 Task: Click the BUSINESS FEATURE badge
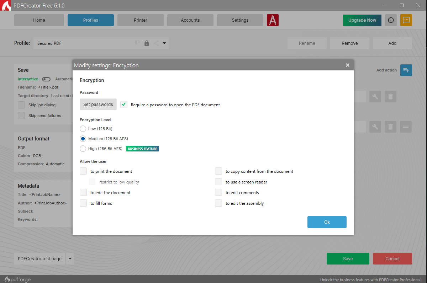142,149
